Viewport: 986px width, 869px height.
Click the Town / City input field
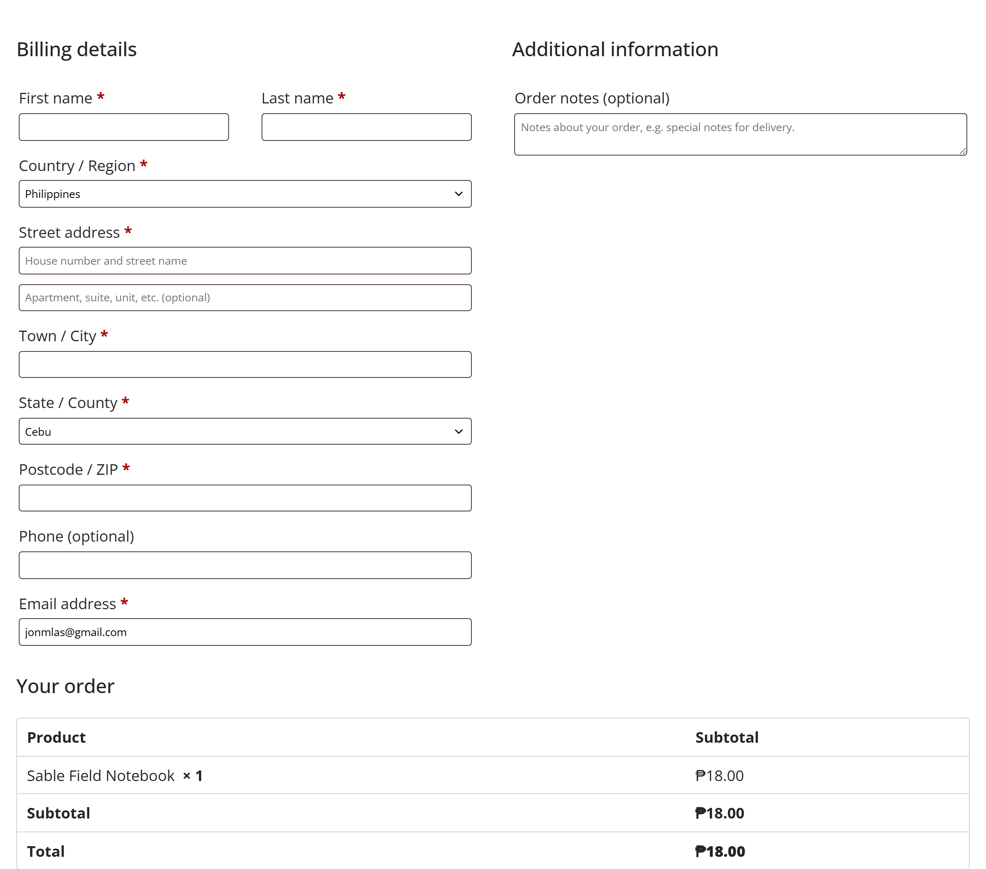click(x=245, y=364)
